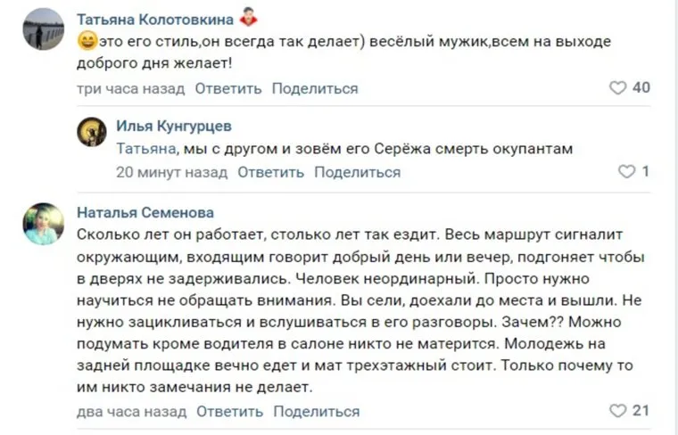The image size is (678, 435).
Task: Click the 'Татьяна' mention in Илья's reply
Action: [142, 149]
